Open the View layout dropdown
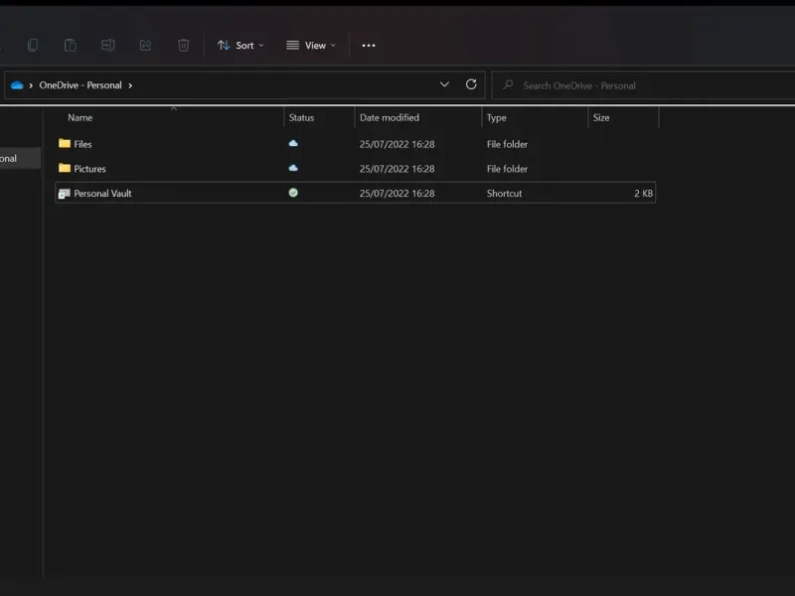The image size is (795, 596). point(311,45)
